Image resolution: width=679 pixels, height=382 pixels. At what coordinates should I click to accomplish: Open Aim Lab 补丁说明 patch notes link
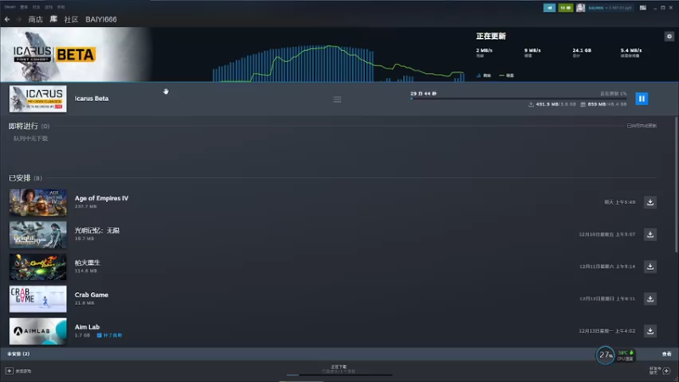109,335
